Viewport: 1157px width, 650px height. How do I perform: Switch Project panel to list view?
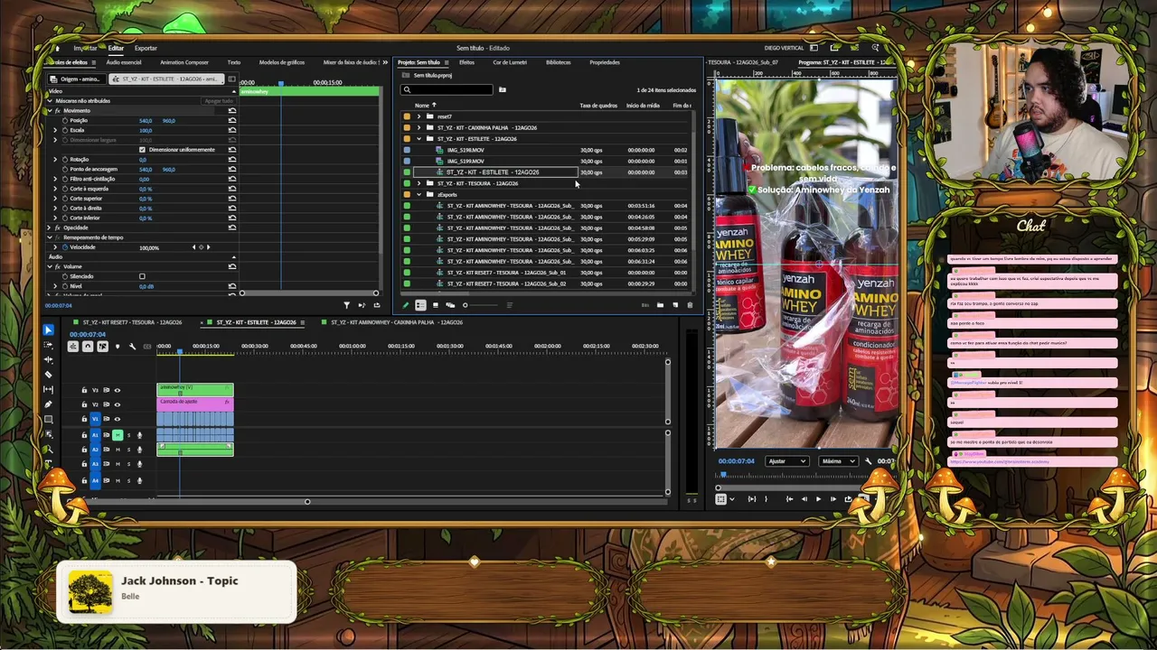(x=420, y=305)
